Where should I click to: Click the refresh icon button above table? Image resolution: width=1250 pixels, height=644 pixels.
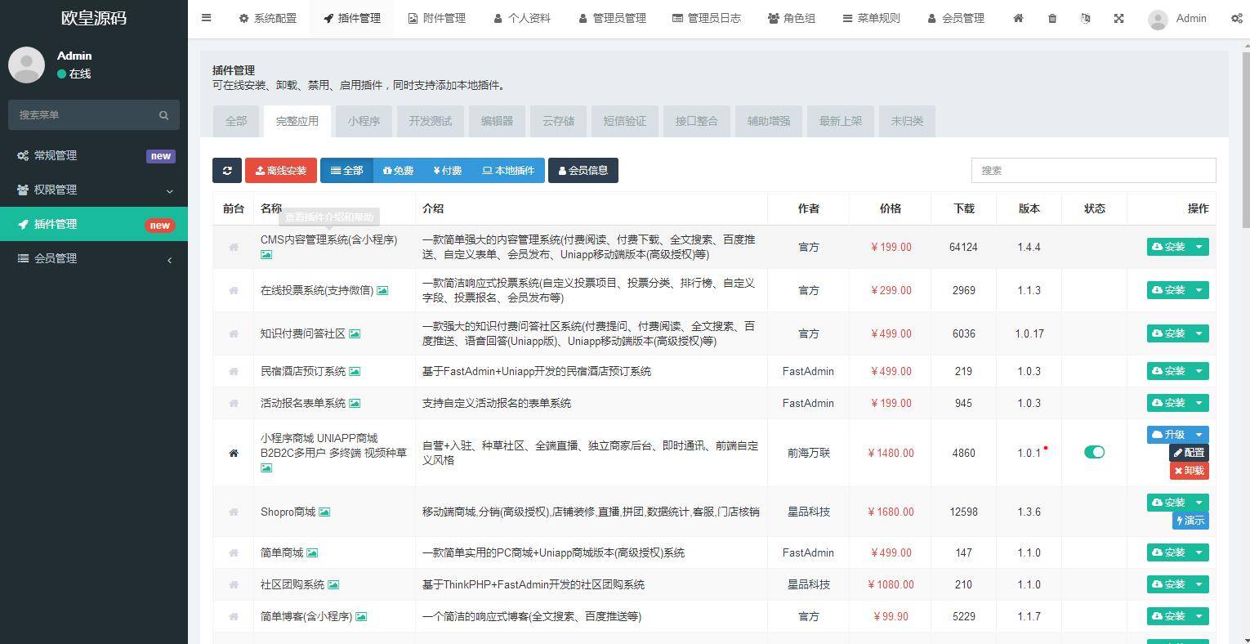(227, 170)
